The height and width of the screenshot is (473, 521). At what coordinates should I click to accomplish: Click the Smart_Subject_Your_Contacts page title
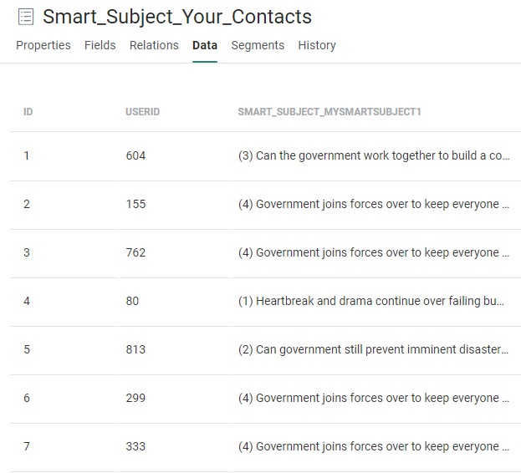click(x=177, y=17)
